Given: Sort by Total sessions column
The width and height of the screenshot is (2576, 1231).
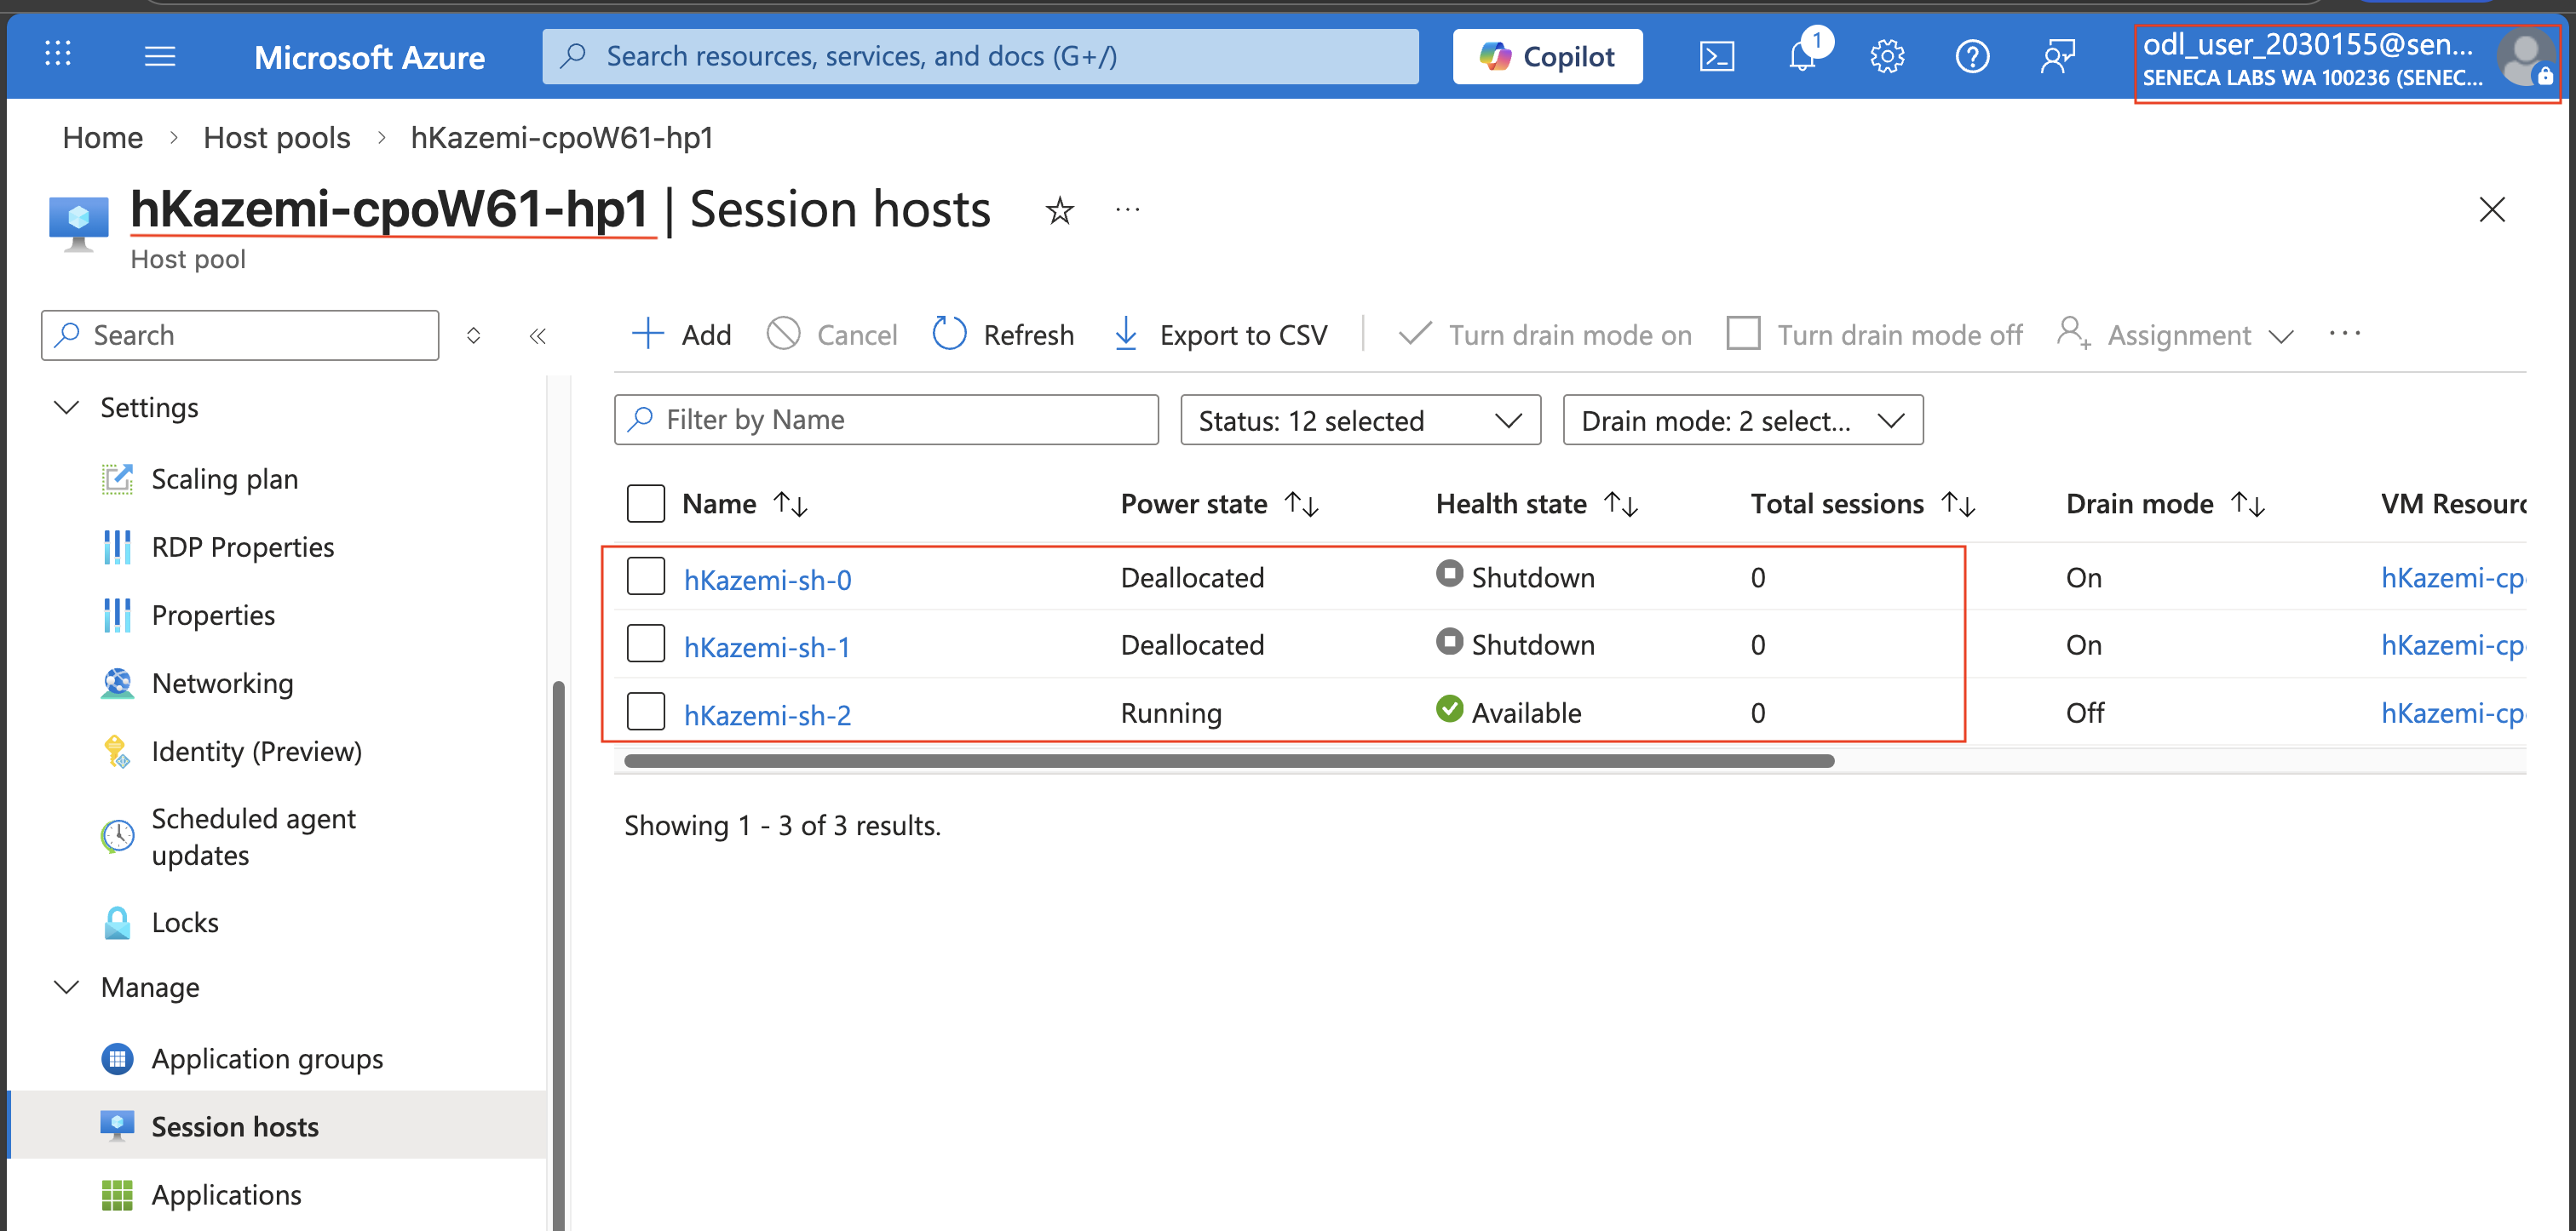Looking at the screenshot, I should pos(1863,504).
